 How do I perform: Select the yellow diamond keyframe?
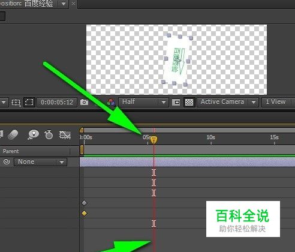click(x=84, y=214)
